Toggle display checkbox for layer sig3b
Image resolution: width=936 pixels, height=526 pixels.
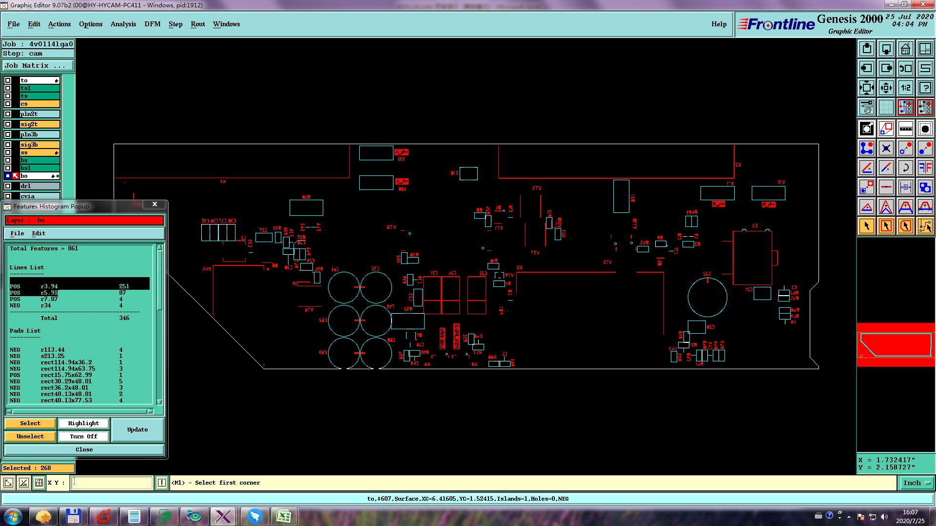click(x=8, y=145)
